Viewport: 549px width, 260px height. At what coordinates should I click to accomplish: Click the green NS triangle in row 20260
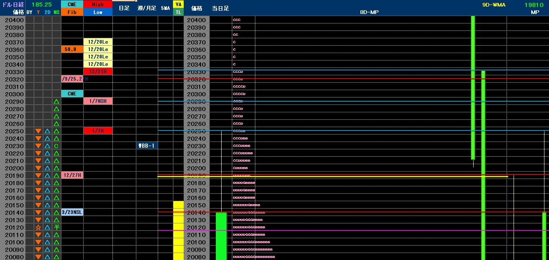tap(56, 124)
